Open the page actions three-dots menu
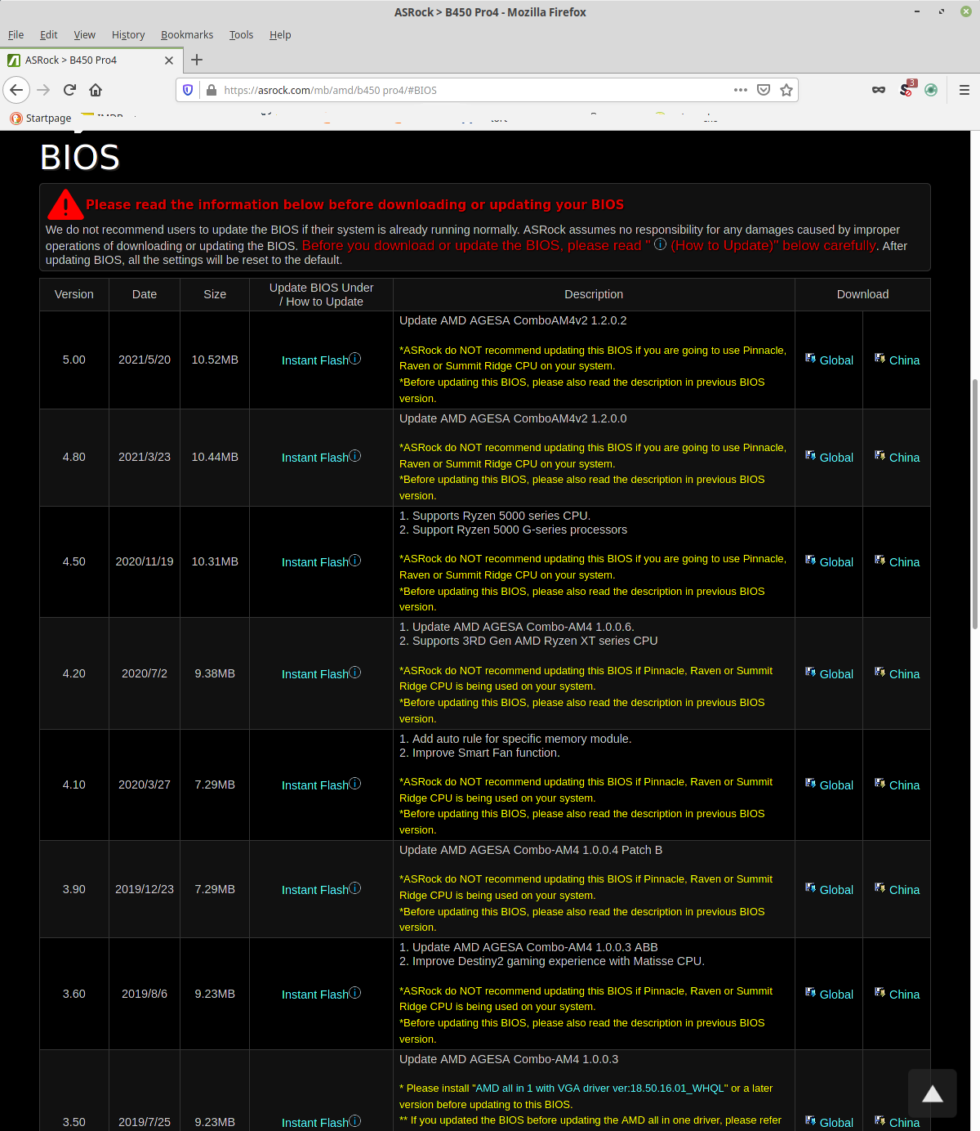980x1131 pixels. pos(740,90)
